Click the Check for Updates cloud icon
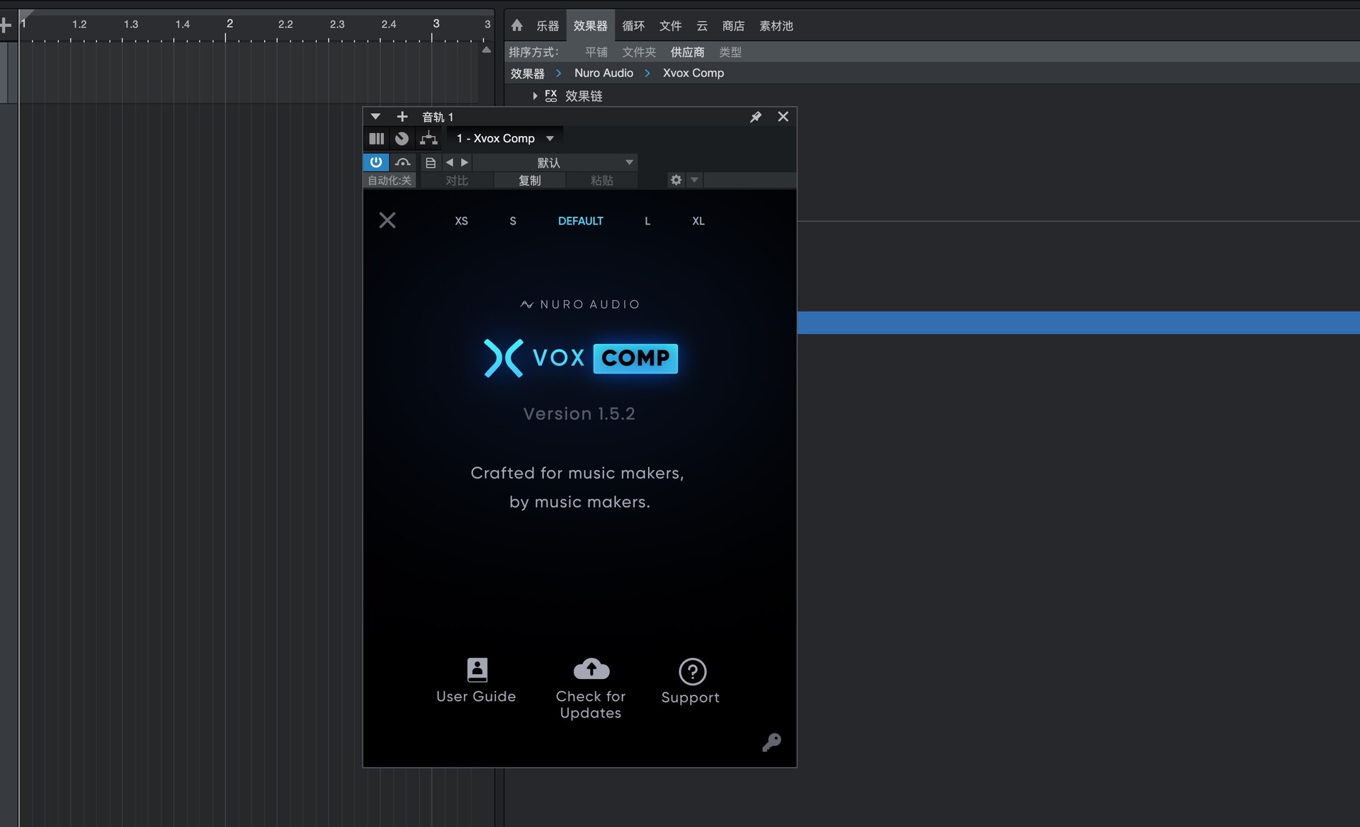Viewport: 1360px width, 827px height. [591, 669]
